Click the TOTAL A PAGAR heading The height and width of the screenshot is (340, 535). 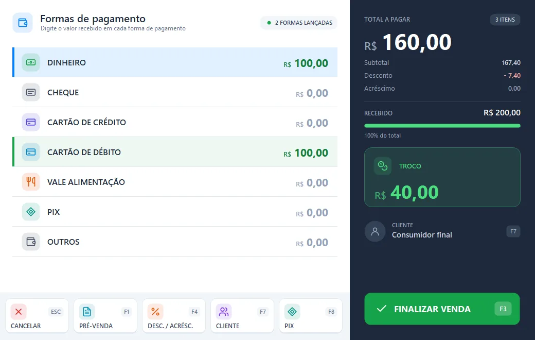pyautogui.click(x=387, y=20)
